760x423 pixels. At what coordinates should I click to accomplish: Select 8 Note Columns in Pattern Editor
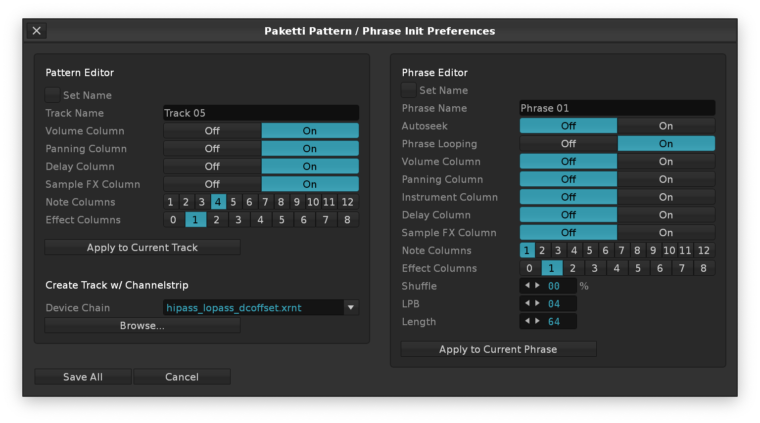281,202
